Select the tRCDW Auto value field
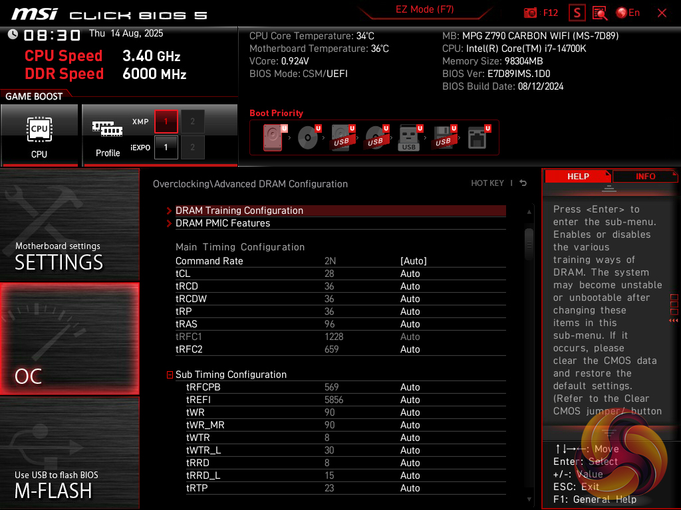The image size is (681, 510). pos(410,299)
